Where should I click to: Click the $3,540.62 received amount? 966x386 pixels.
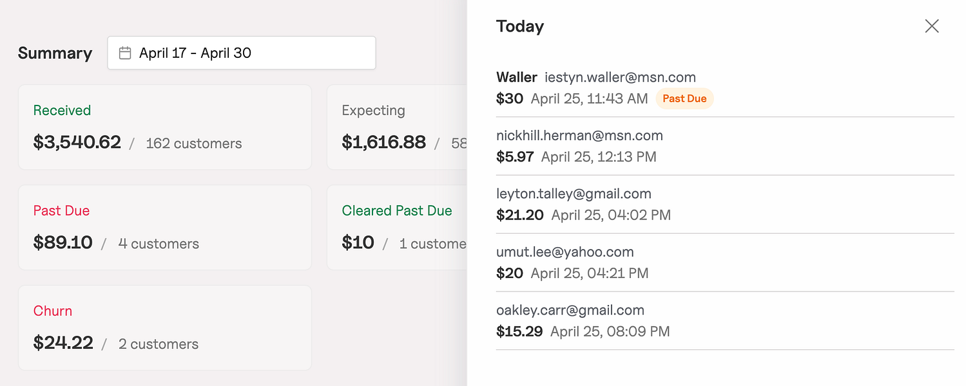(77, 143)
